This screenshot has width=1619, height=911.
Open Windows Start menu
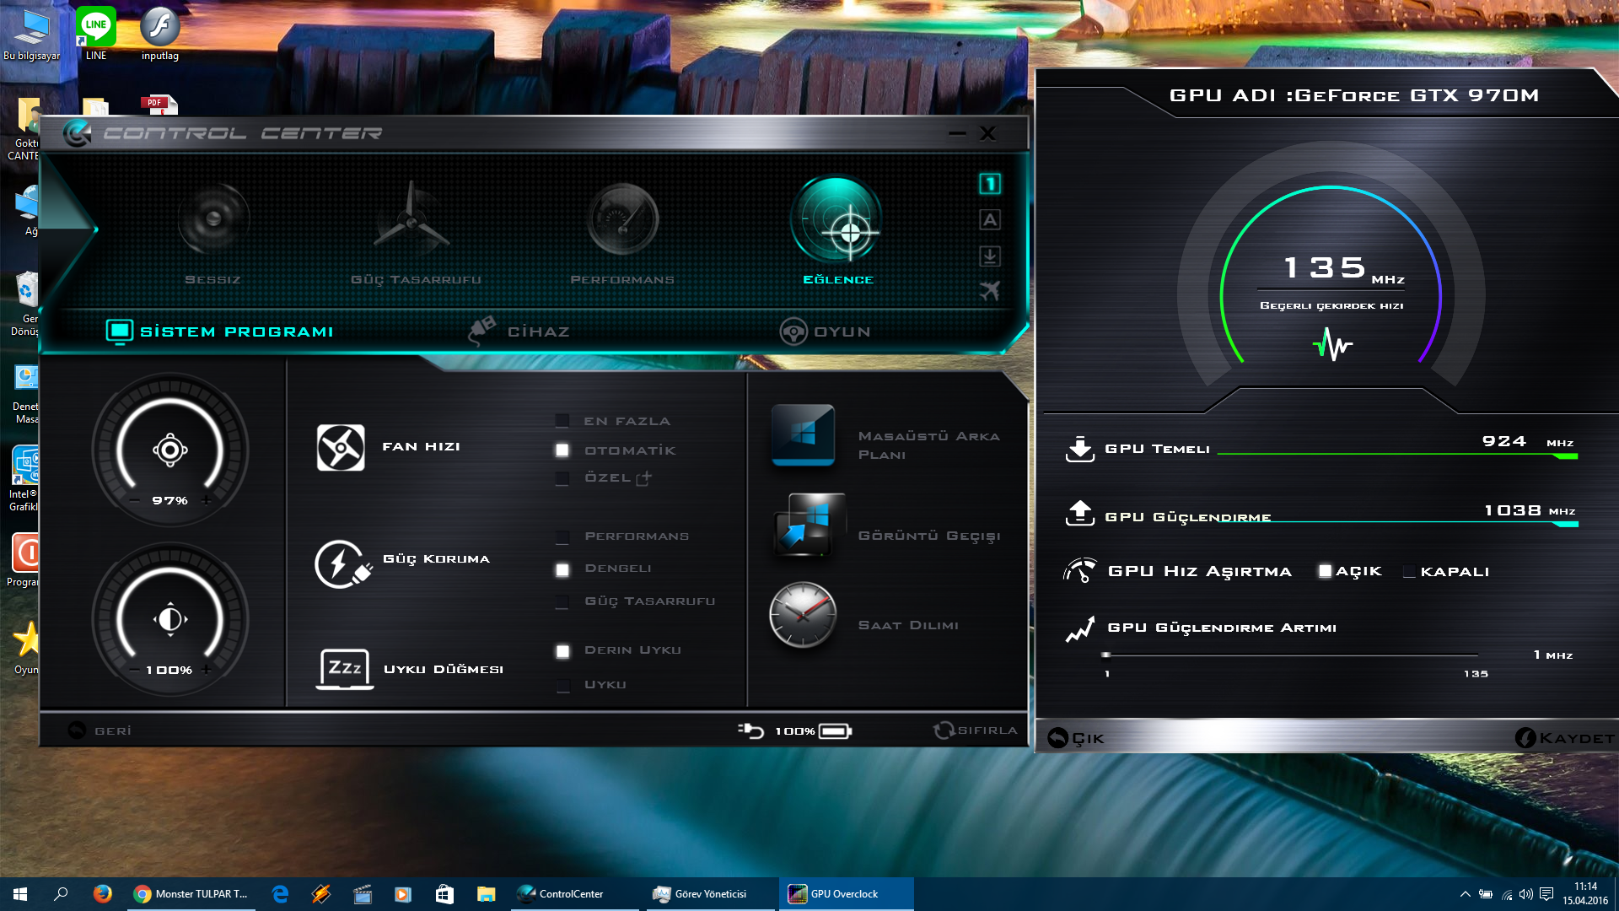point(20,894)
